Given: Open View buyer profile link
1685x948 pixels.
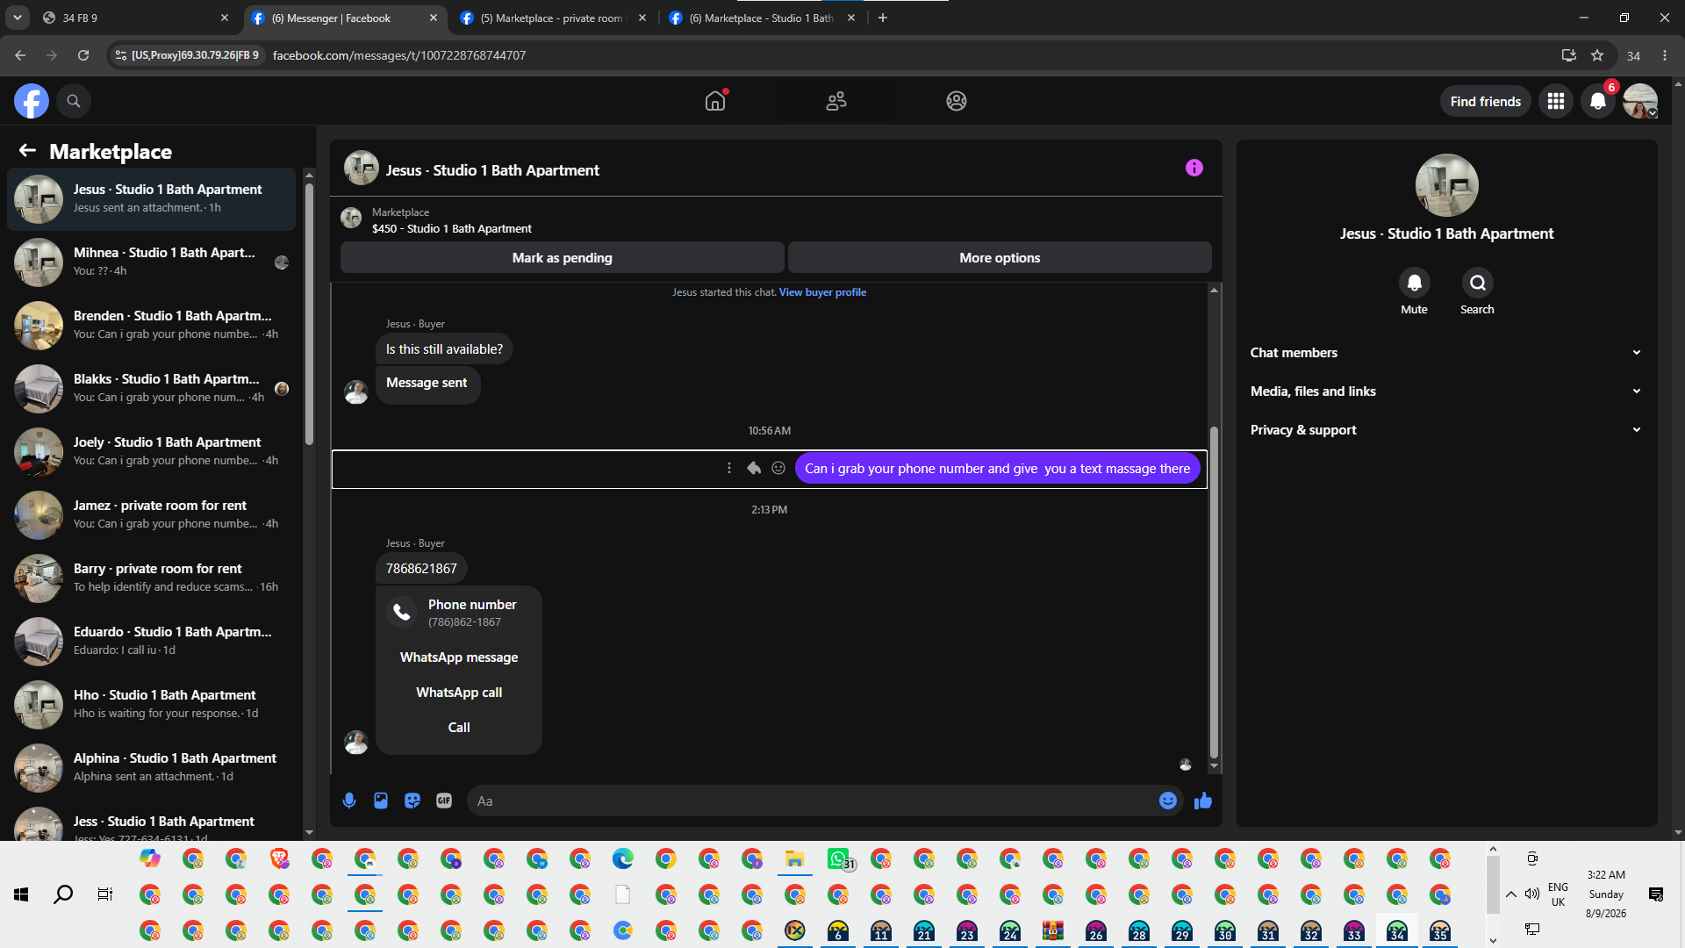Looking at the screenshot, I should point(822,292).
